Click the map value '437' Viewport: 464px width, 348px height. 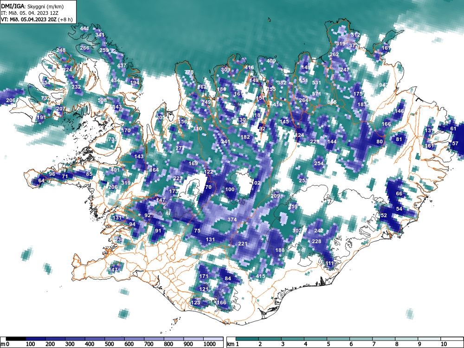tap(122, 66)
